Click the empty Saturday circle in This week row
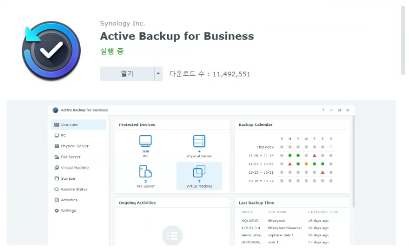The image size is (409, 248). tap(330, 147)
